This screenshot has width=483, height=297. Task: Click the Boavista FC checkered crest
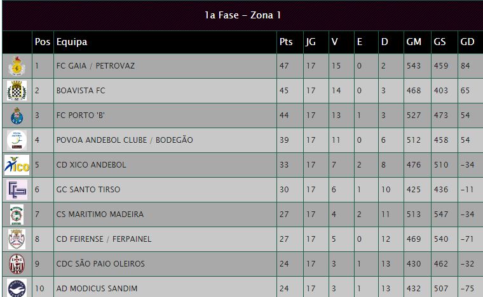tap(17, 91)
